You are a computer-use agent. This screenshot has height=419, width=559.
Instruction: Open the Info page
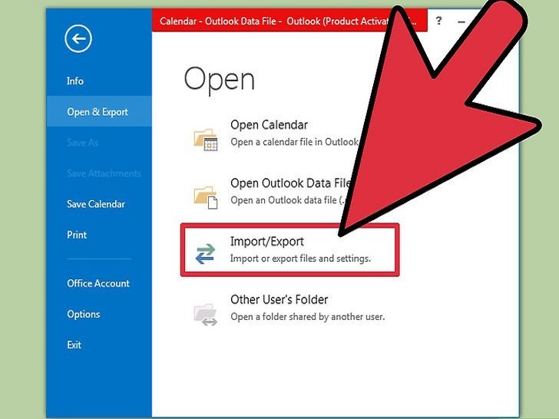(75, 81)
